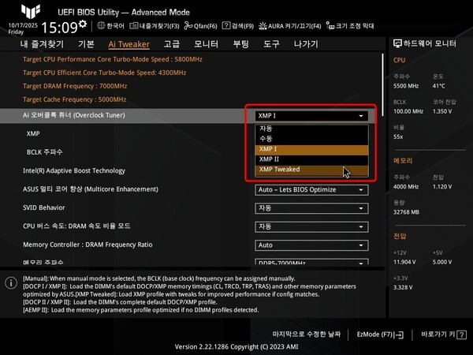Screen dimensions: 473x355
Task: Select XMP Tweaked option
Action: (311, 170)
